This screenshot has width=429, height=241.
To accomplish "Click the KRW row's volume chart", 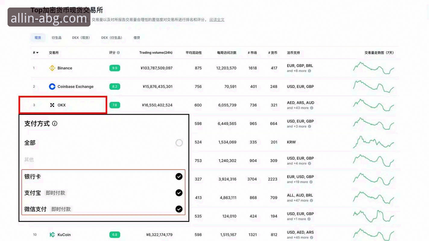I will click(374, 142).
